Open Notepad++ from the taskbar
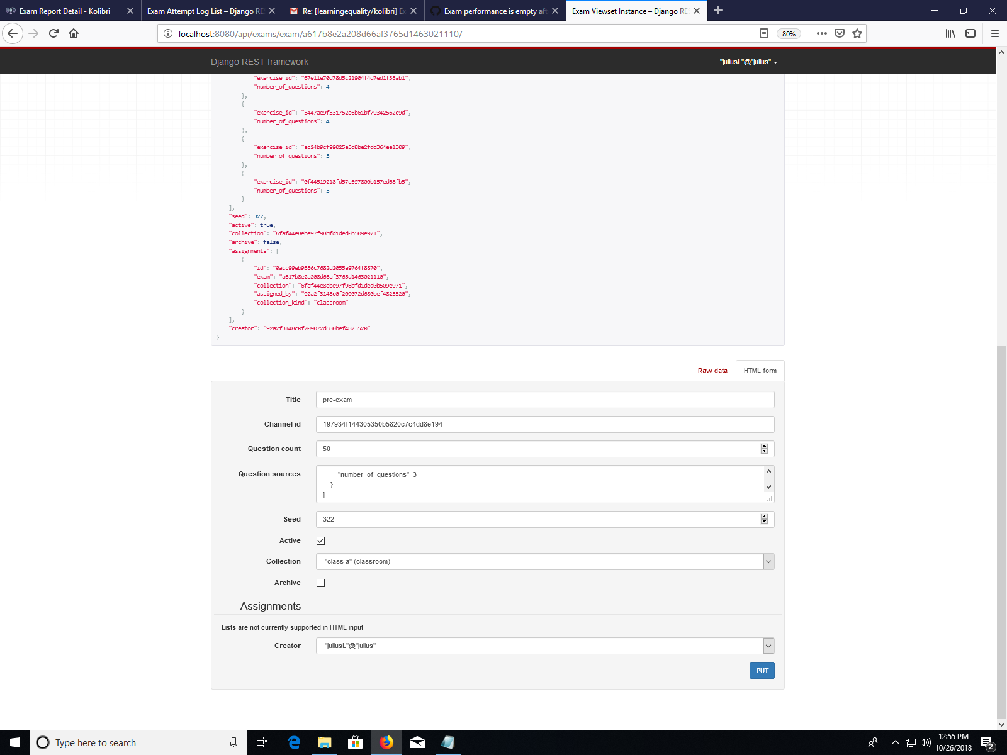Image resolution: width=1007 pixels, height=755 pixels. pyautogui.click(x=448, y=742)
